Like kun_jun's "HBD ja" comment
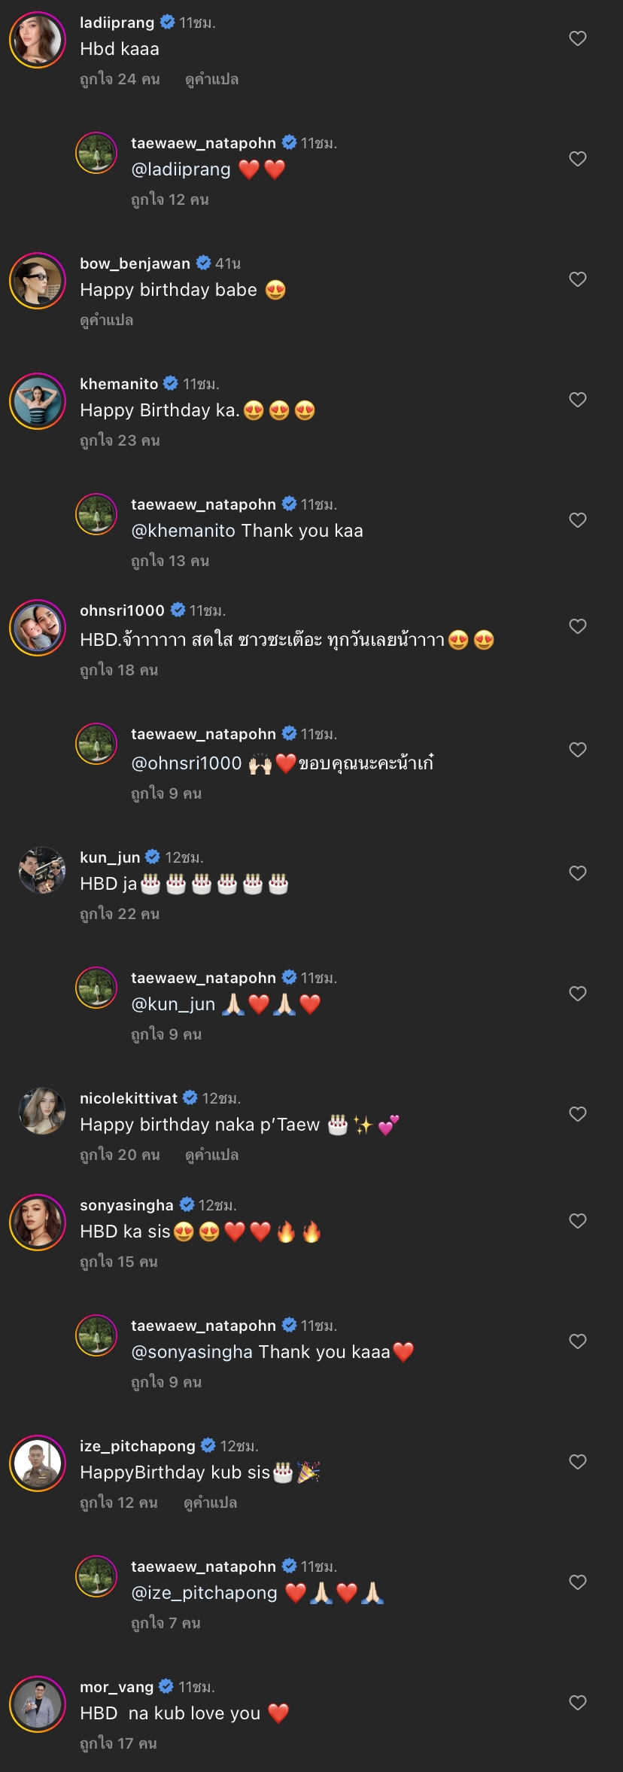This screenshot has height=1772, width=623. [x=577, y=873]
